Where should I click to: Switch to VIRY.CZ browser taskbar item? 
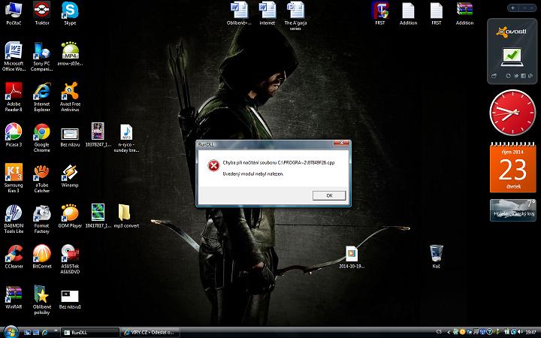pos(150,331)
